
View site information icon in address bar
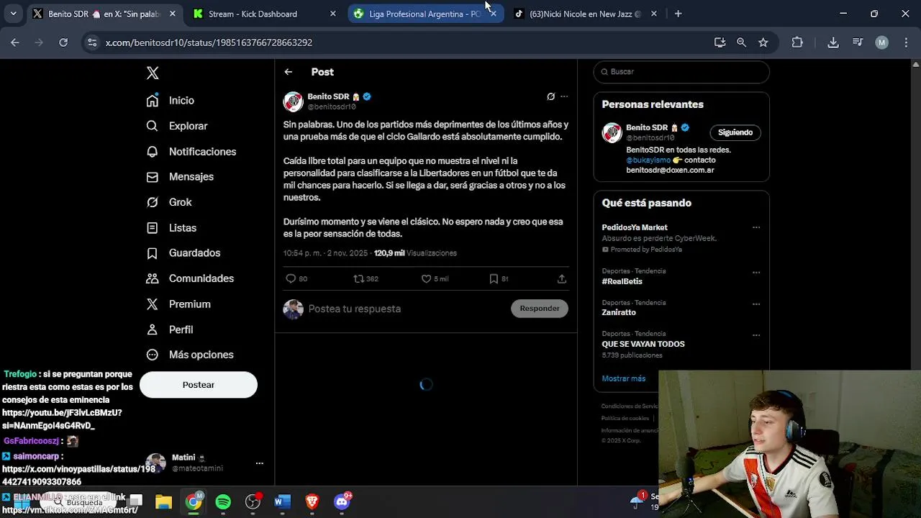click(x=91, y=42)
